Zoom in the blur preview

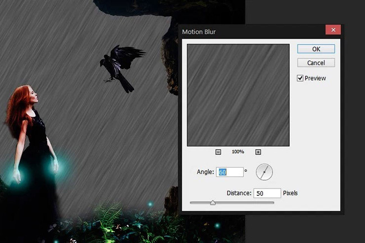pos(258,152)
